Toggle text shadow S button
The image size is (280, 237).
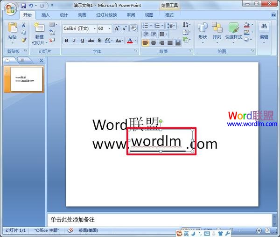(99, 41)
